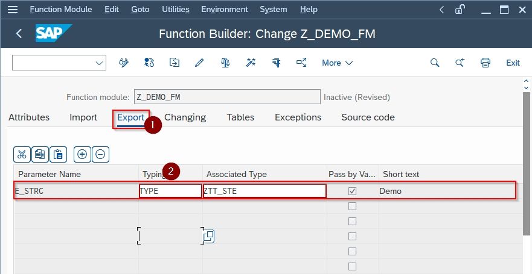Expand the More toolbar menu
This screenshot has width=532, height=274.
tap(337, 63)
